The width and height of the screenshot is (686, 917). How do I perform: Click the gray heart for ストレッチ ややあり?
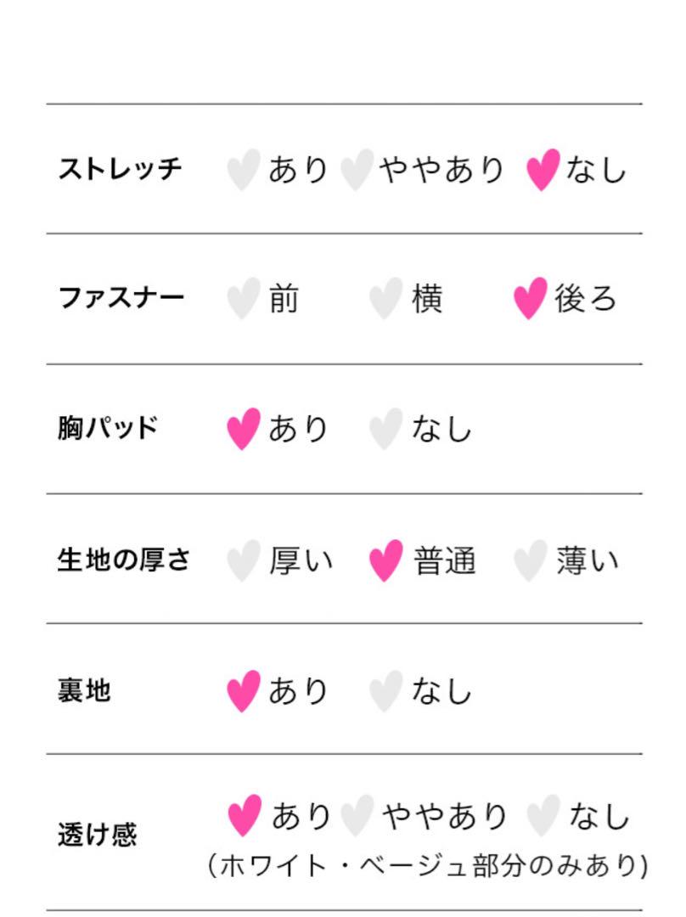[x=357, y=170]
